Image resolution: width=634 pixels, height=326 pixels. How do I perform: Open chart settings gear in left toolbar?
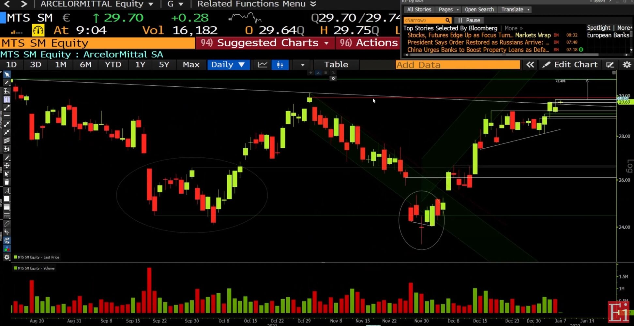(x=7, y=257)
